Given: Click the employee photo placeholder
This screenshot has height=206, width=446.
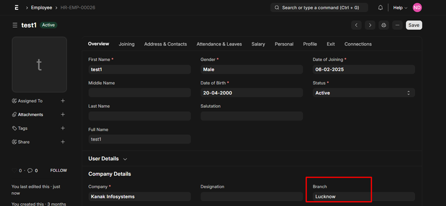Looking at the screenshot, I should tap(39, 65).
